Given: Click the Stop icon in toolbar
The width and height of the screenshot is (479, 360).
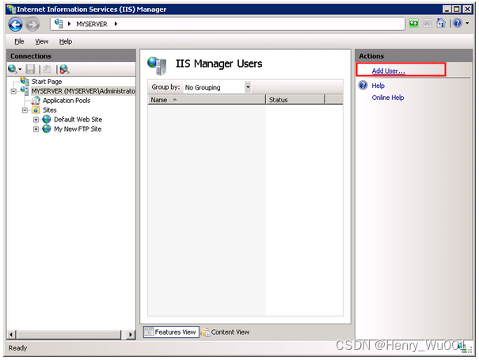Looking at the screenshot, I should click(428, 23).
